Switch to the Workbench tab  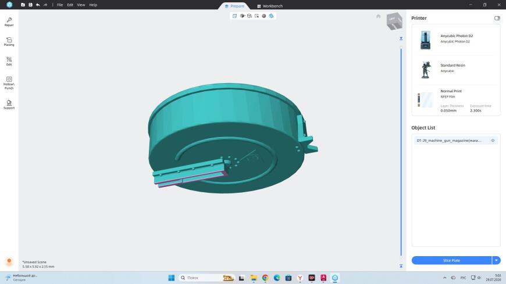tap(270, 6)
